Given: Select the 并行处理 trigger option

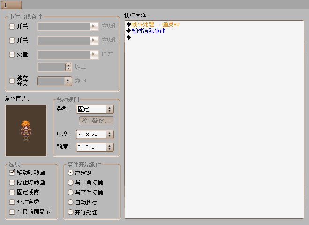Looking at the screenshot, I should 70,212.
